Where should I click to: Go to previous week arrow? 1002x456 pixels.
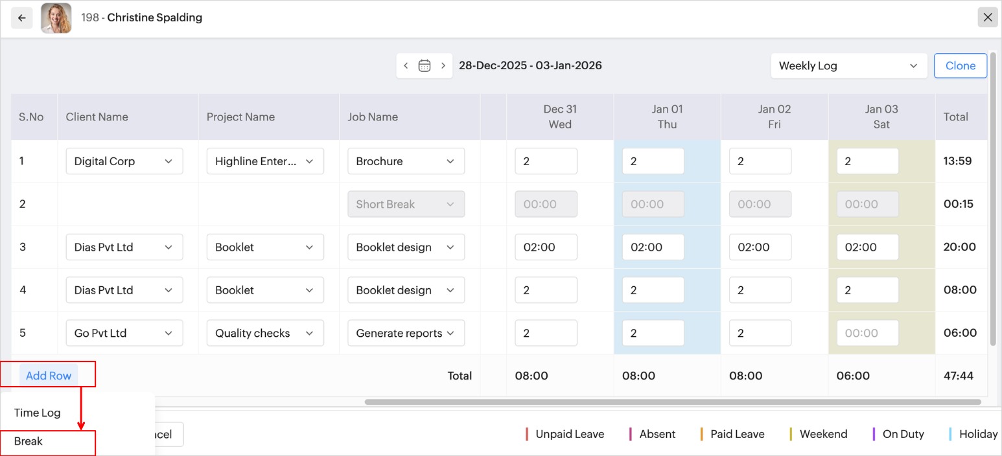(x=406, y=65)
